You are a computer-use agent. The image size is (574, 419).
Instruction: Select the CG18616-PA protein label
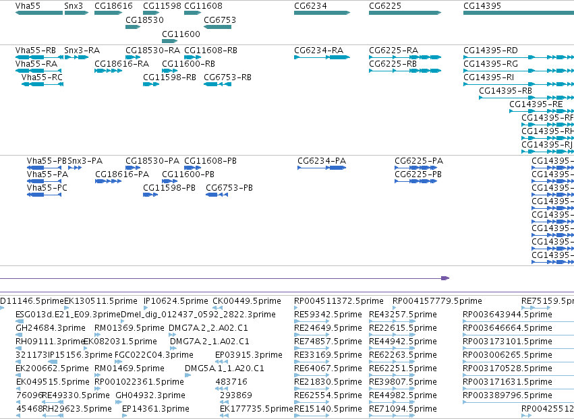click(122, 174)
